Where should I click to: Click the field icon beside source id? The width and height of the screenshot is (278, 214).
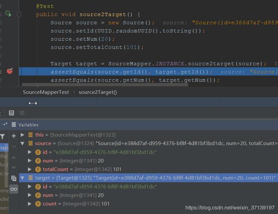38,152
